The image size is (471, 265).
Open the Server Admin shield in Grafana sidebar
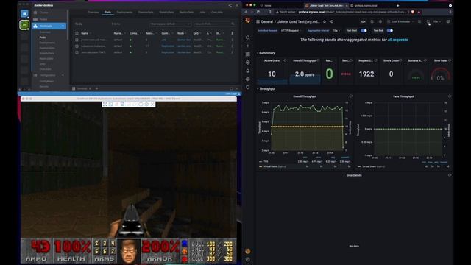[247, 88]
